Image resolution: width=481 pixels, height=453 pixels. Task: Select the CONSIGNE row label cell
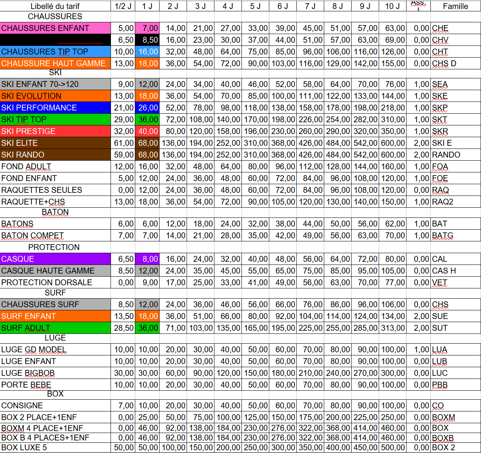tap(55, 406)
